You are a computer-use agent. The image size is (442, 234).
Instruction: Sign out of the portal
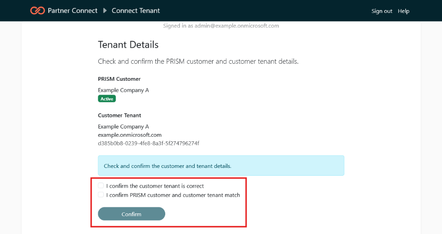coord(382,11)
